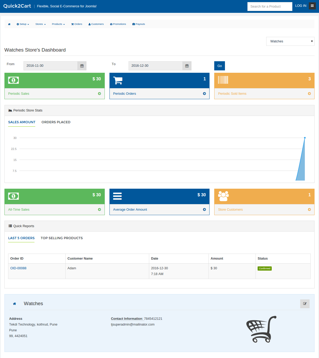Click the edit store icon button
This screenshot has width=319, height=358.
(x=305, y=304)
